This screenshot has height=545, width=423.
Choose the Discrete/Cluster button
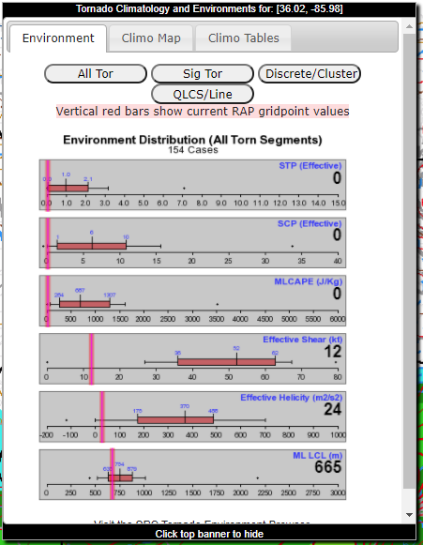[x=310, y=74]
